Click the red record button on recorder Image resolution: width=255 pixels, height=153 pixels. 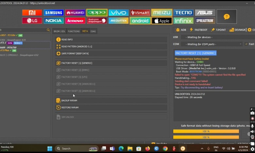tap(252, 118)
